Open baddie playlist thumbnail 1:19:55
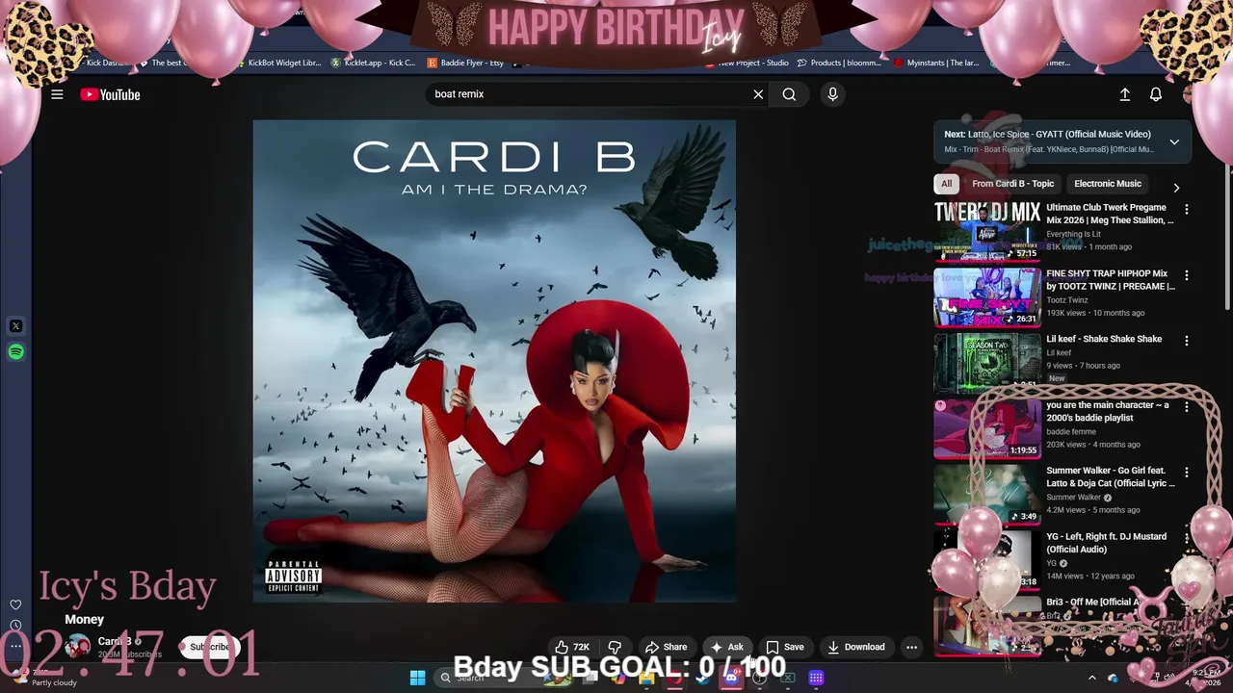Image resolution: width=1233 pixels, height=693 pixels. [987, 429]
